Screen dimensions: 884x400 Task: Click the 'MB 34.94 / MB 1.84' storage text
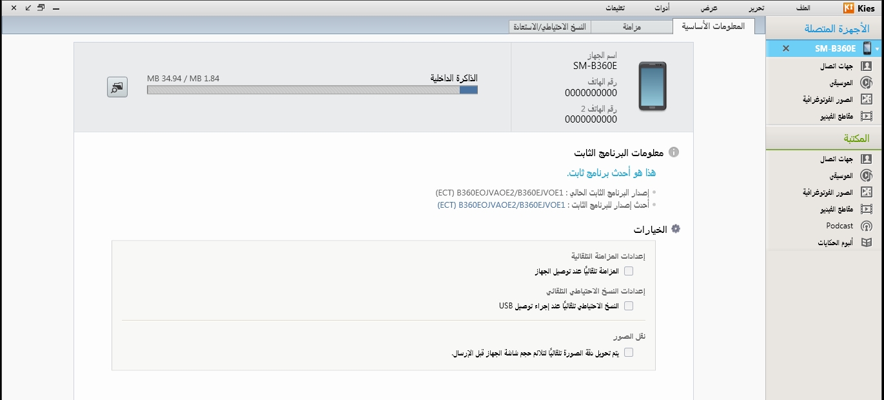tap(183, 79)
